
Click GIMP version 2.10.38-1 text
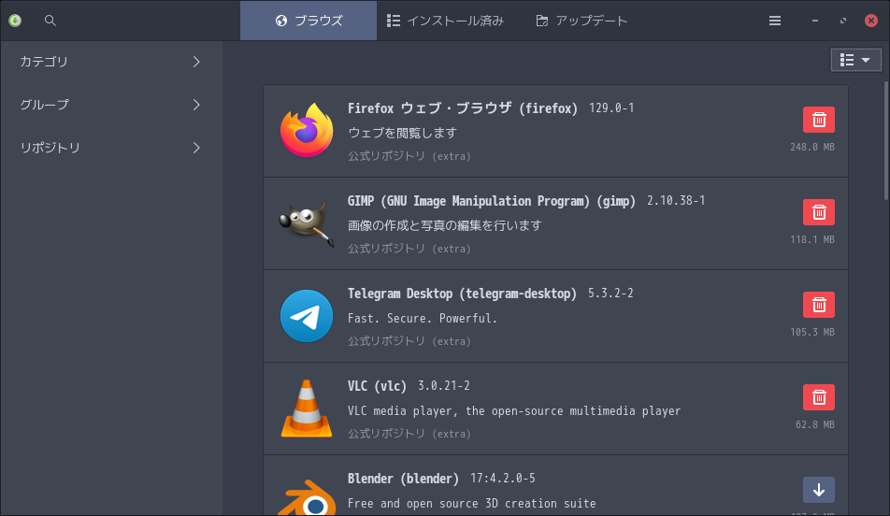click(676, 200)
